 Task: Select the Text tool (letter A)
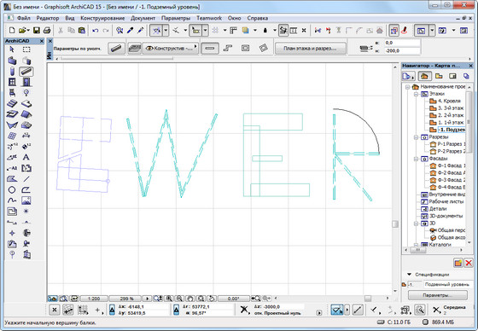tap(26, 157)
